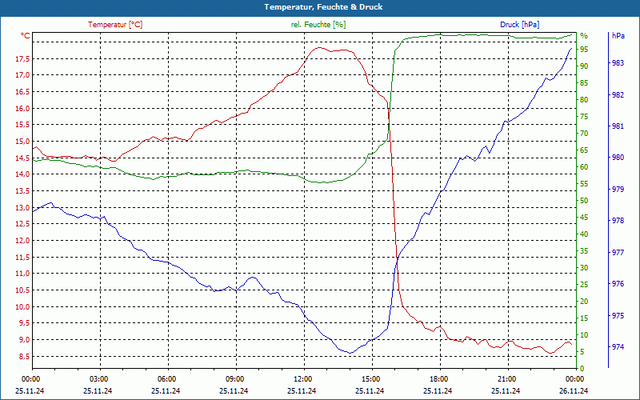
Task: Click the "13,0" temperature axis value
Action: click(x=22, y=208)
